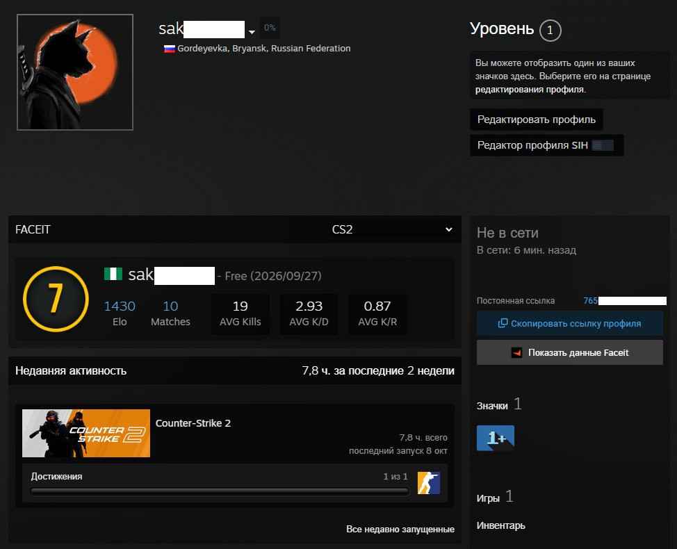
Task: Click the blue 1+ badge icon
Action: tap(495, 438)
